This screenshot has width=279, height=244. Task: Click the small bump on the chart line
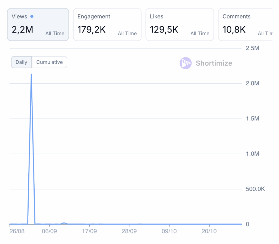coord(64,223)
